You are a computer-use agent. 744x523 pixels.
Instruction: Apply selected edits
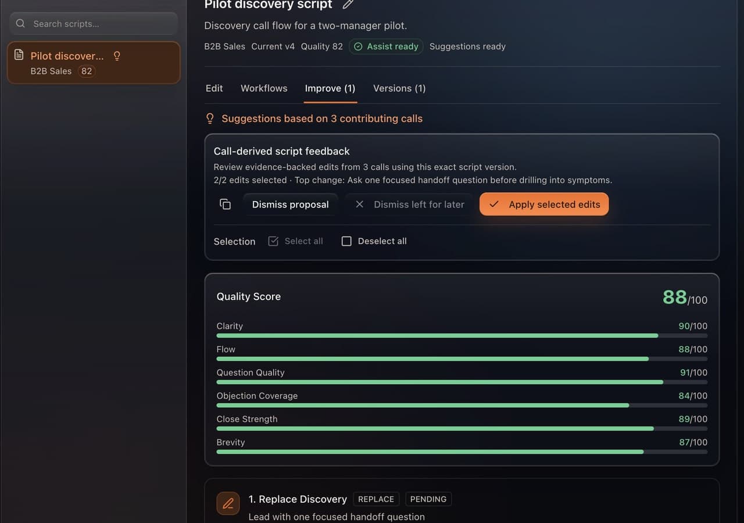(x=544, y=205)
